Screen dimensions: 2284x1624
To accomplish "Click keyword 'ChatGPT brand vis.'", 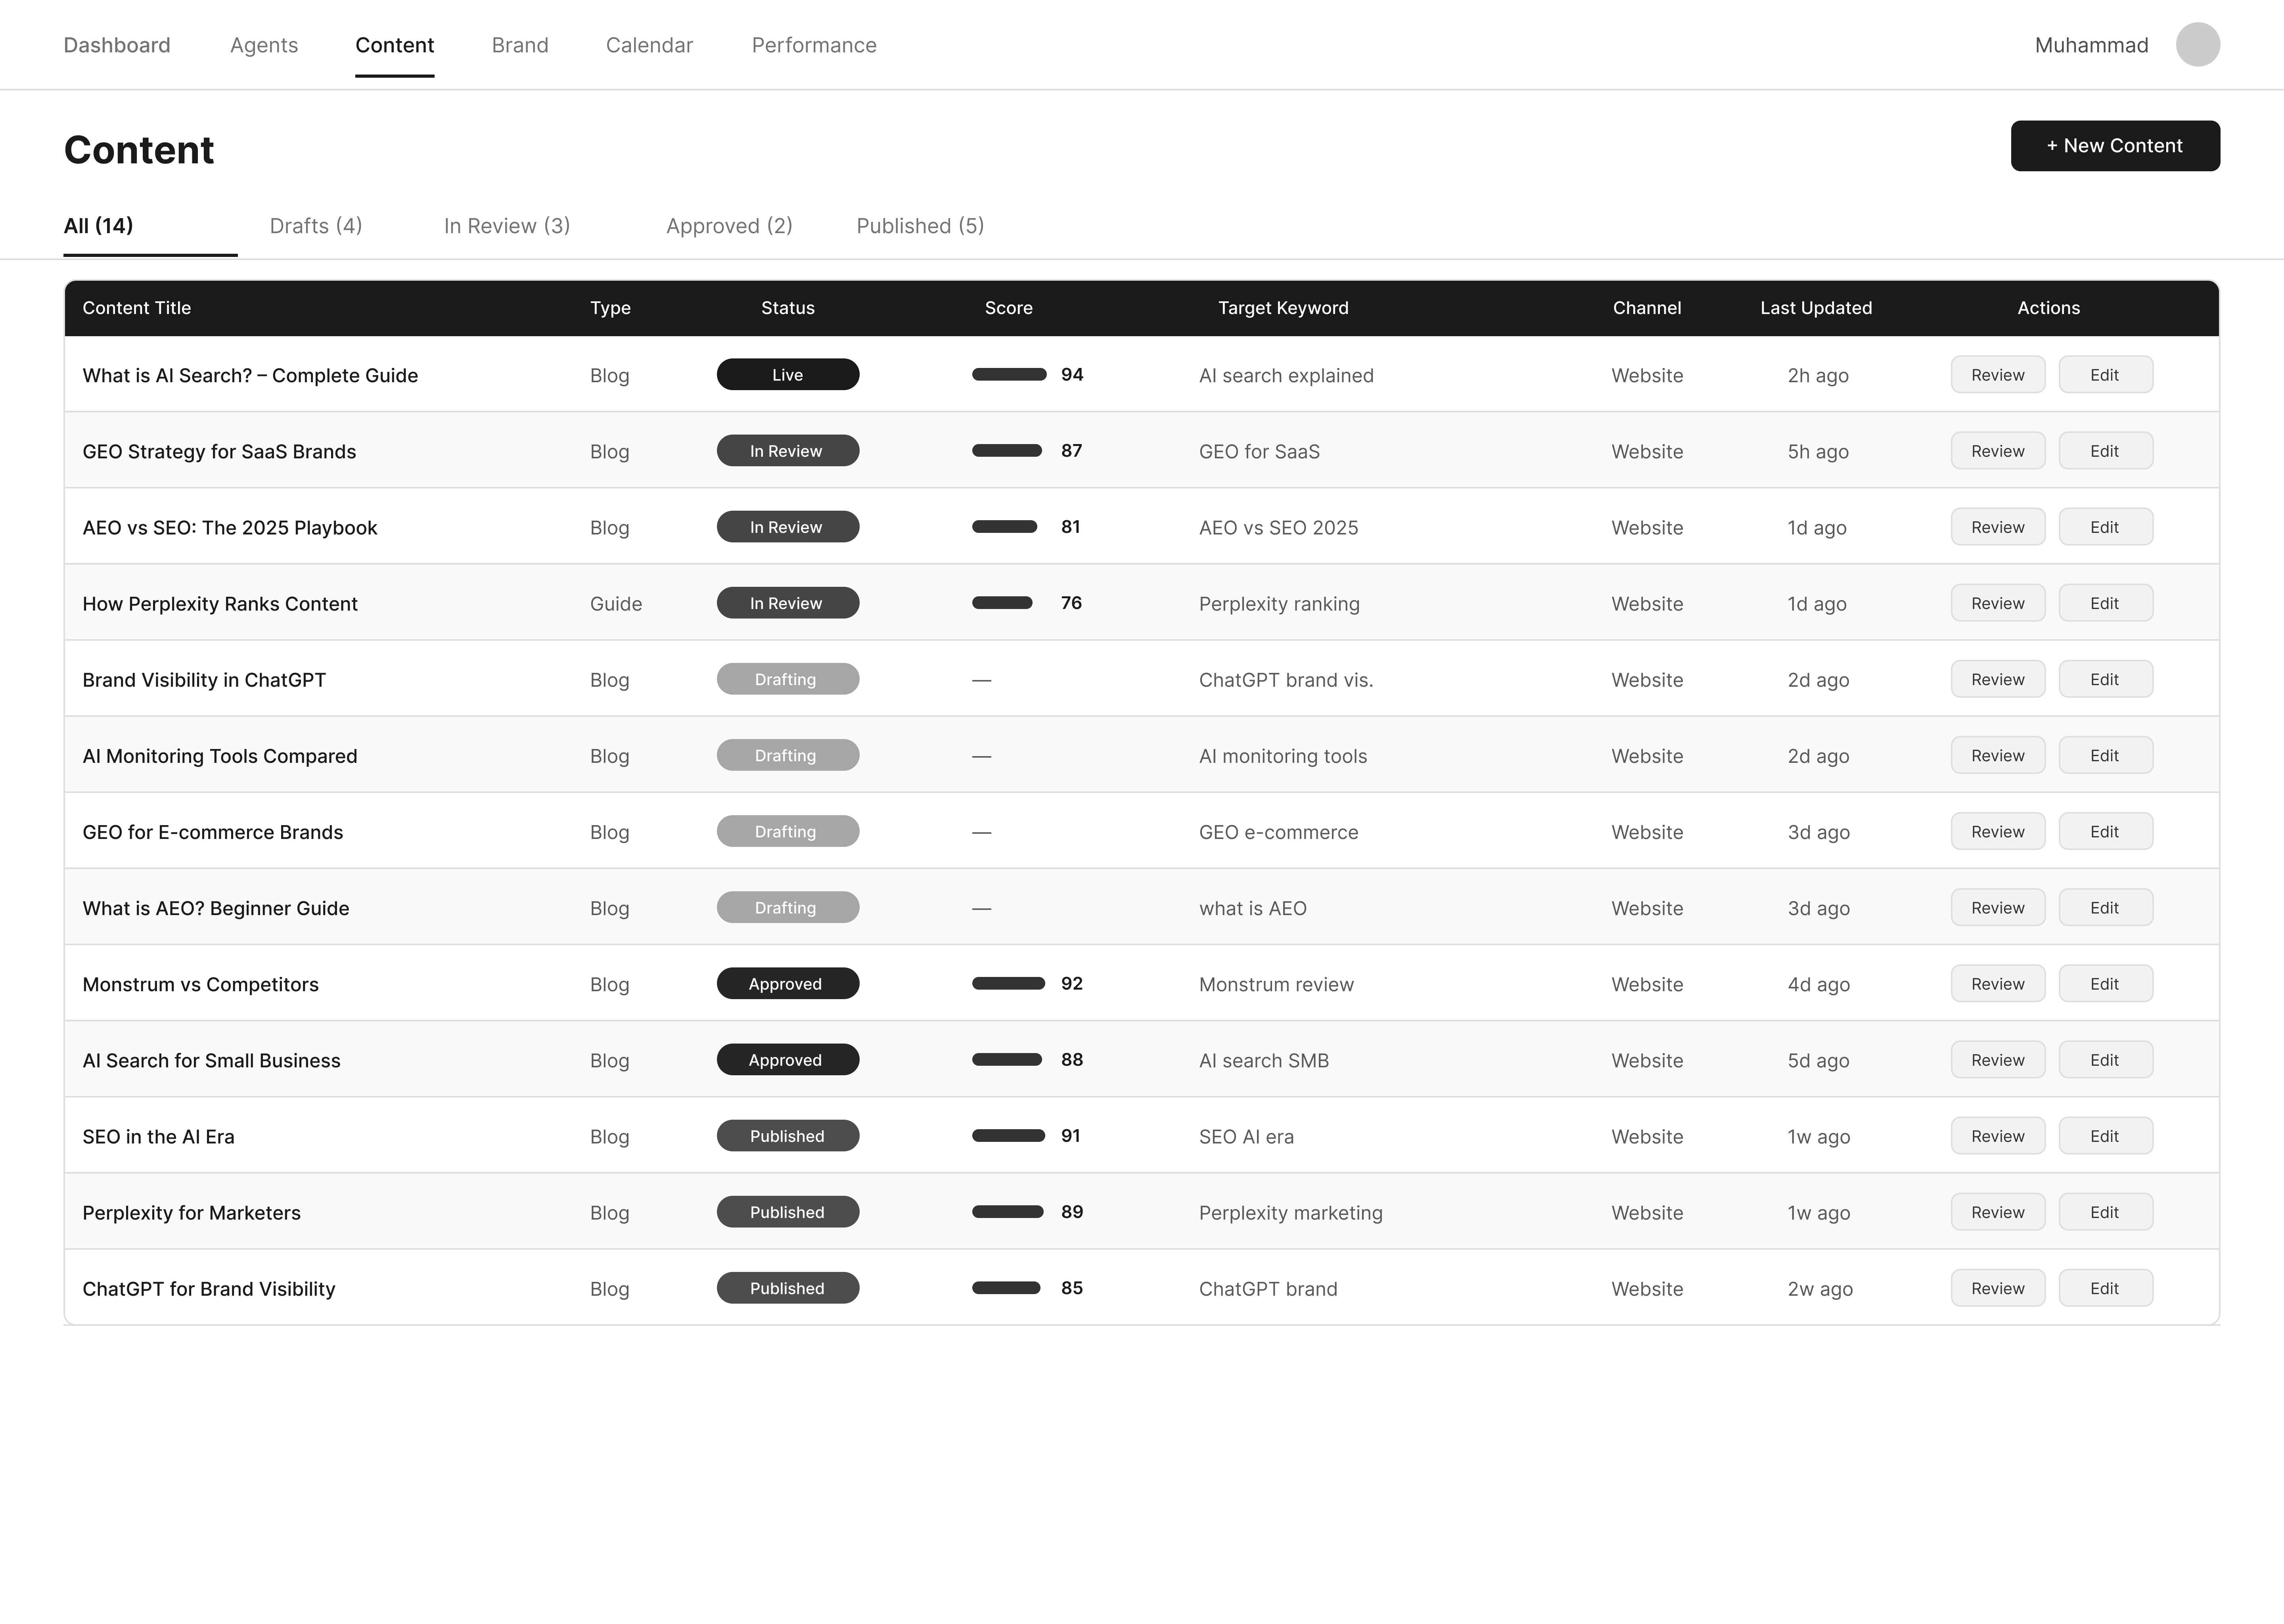I will pyautogui.click(x=1286, y=680).
